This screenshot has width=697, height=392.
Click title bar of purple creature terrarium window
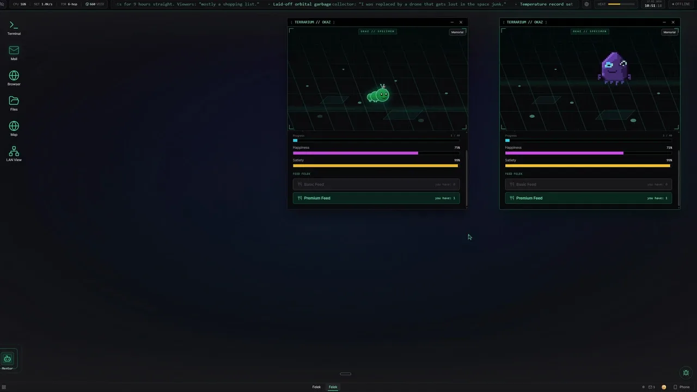point(590,22)
